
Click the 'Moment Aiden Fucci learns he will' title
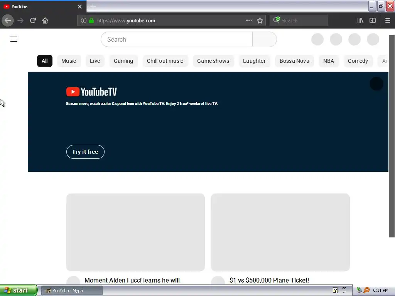coord(132,281)
